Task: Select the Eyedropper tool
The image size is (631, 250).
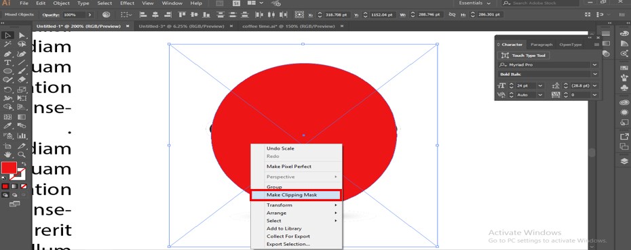Action: [7, 126]
